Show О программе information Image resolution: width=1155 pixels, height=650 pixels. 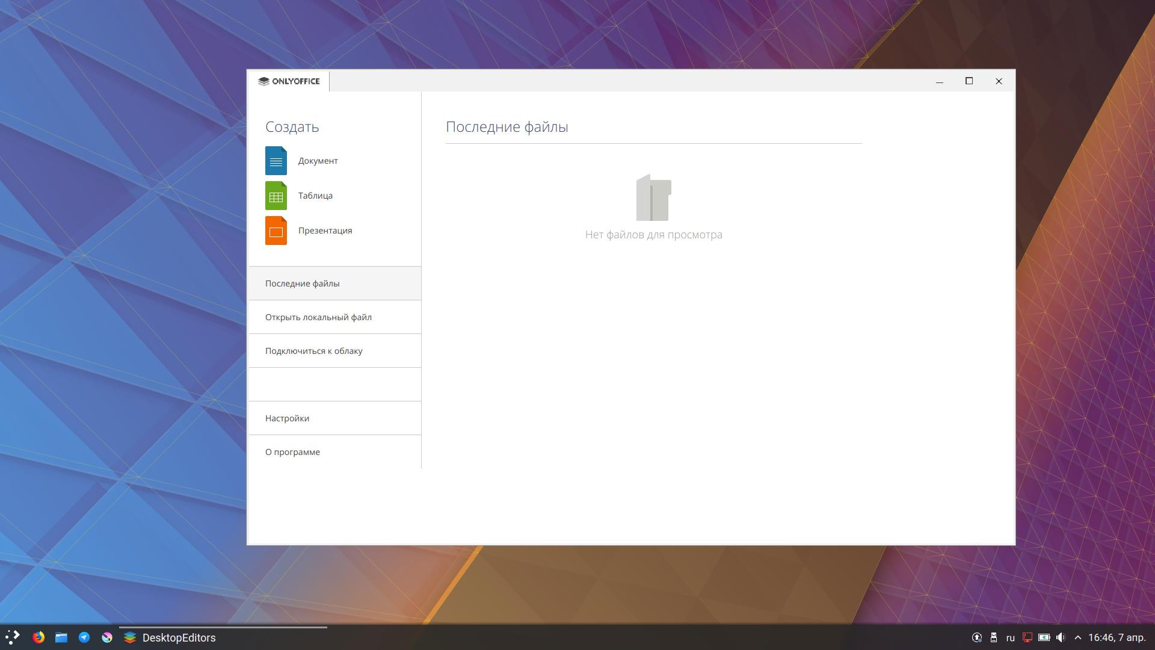(293, 451)
